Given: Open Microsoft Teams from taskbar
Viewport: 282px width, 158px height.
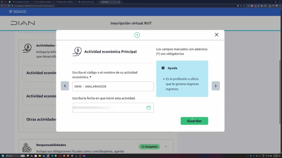Looking at the screenshot, I should [x=84, y=156].
